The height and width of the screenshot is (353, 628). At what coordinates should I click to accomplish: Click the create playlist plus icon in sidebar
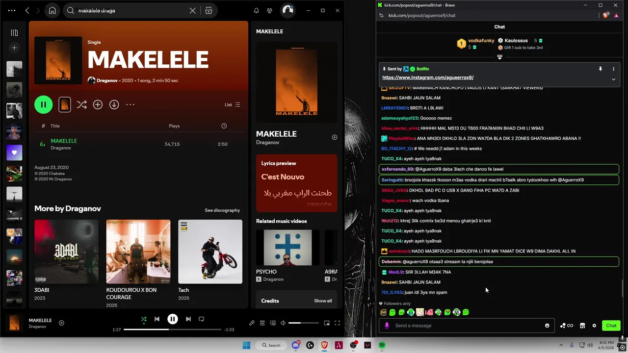click(x=14, y=48)
